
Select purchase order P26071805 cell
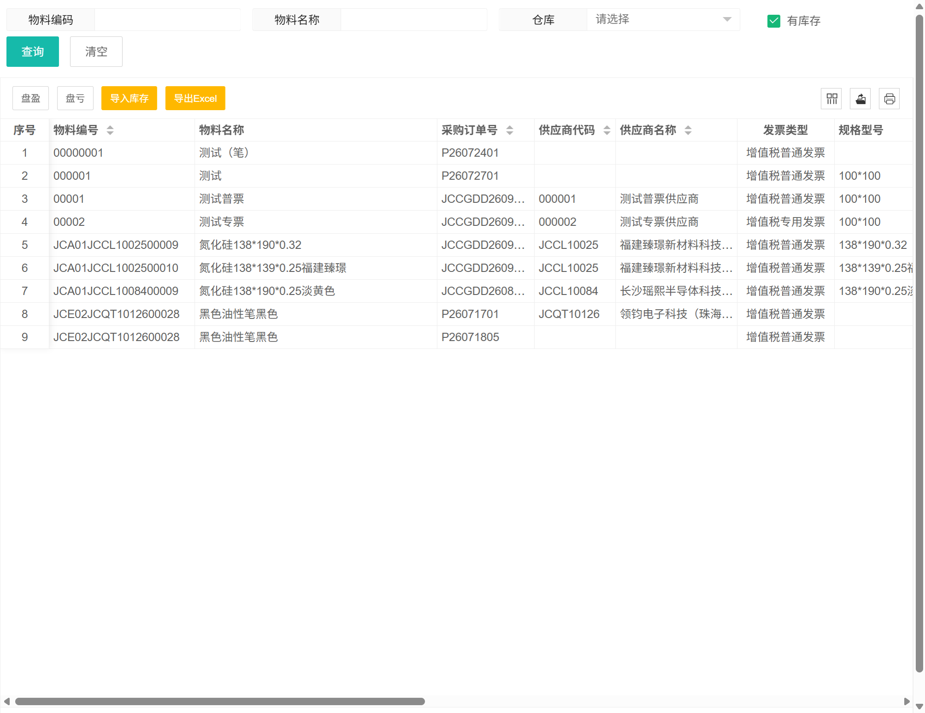pyautogui.click(x=486, y=337)
